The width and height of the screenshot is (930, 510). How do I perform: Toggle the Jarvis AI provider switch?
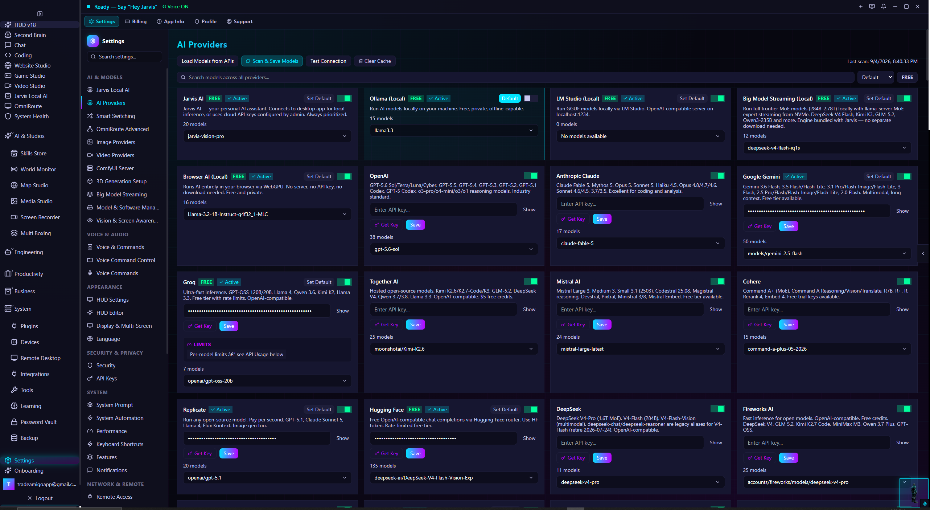(344, 98)
